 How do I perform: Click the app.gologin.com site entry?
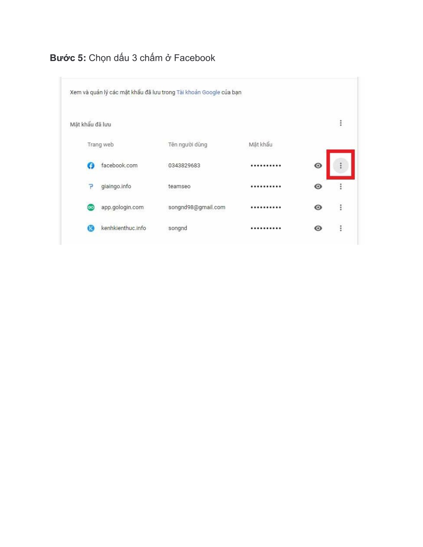tap(122, 207)
